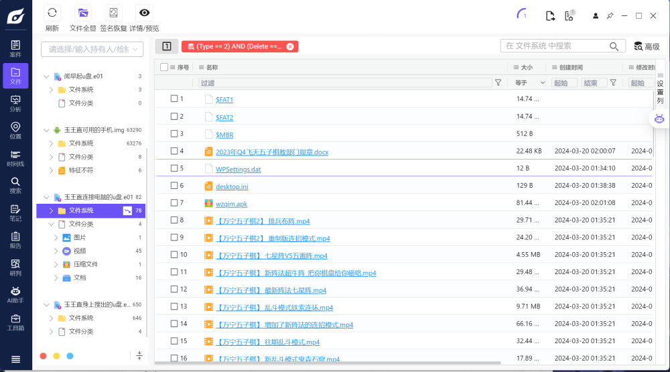Screen dimensions: 670x372
Task: Open the AI助手 assistant sidebar icon
Action: tap(15, 294)
